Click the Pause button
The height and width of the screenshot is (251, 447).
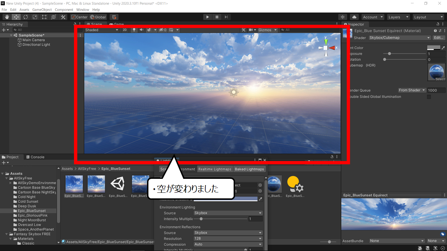click(x=217, y=17)
